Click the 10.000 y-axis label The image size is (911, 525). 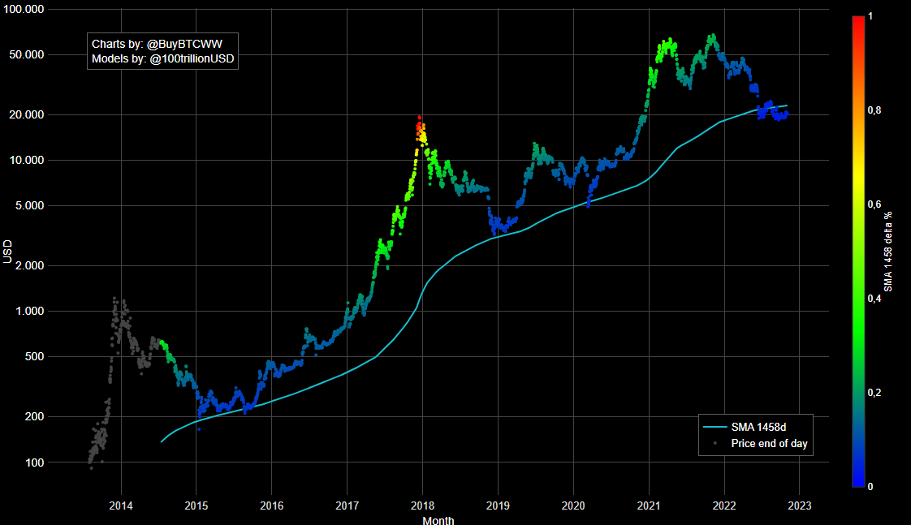[x=27, y=160]
